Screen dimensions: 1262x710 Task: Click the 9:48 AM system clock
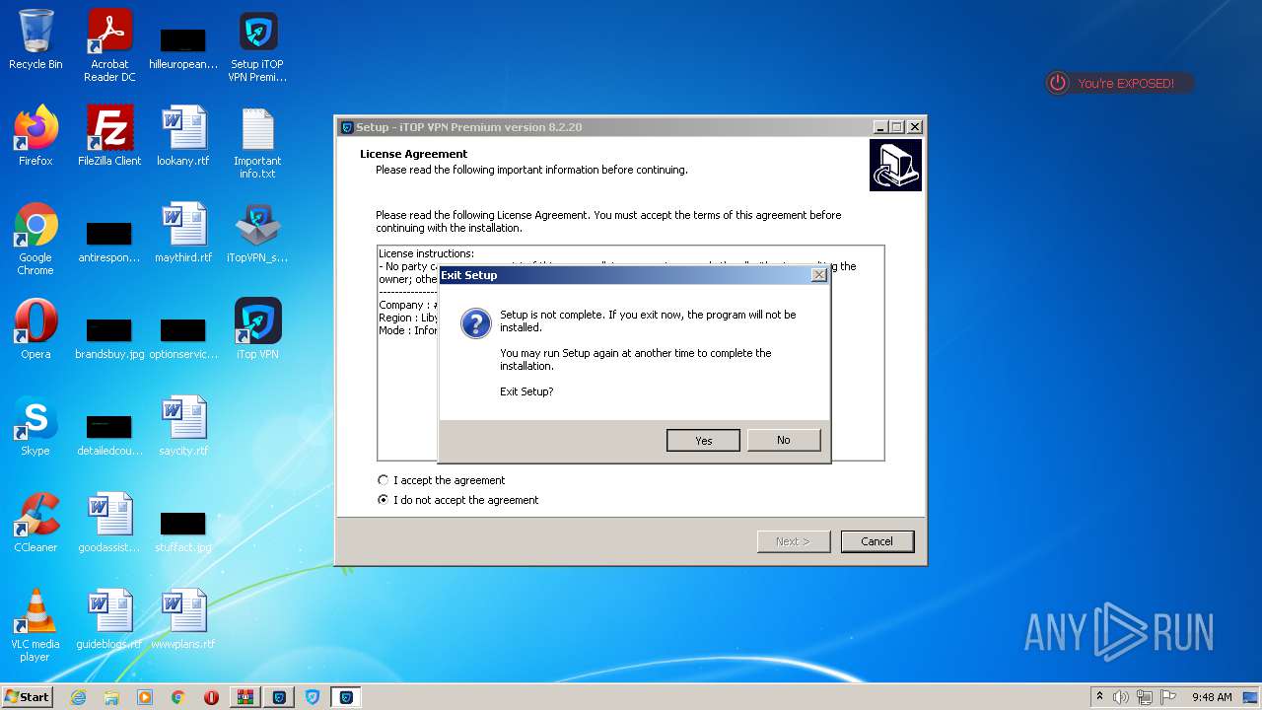(1212, 697)
